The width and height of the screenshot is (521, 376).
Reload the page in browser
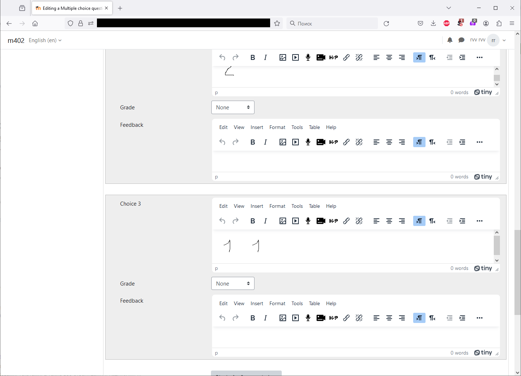pyautogui.click(x=386, y=23)
